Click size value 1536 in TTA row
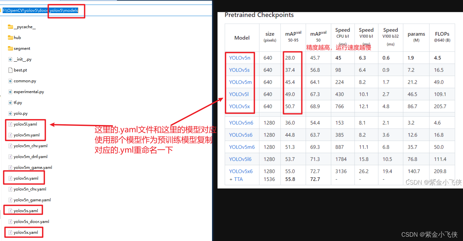Image resolution: width=463 pixels, height=241 pixels. [x=269, y=179]
